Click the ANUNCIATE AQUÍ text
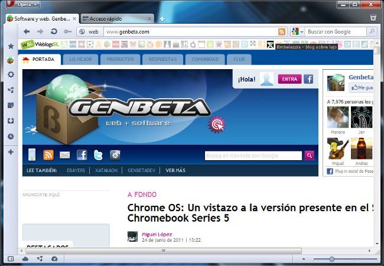The height and width of the screenshot is (266, 384). click(41, 194)
